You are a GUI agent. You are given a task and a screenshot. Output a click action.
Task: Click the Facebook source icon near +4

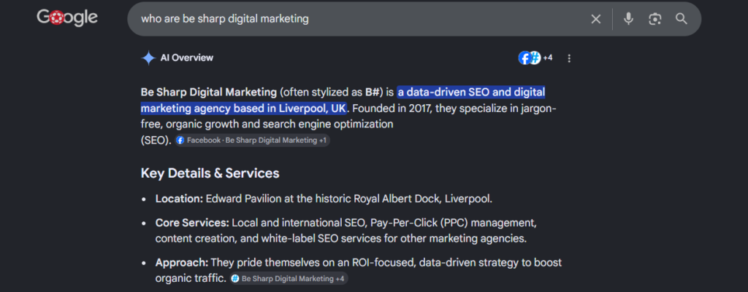coord(524,58)
